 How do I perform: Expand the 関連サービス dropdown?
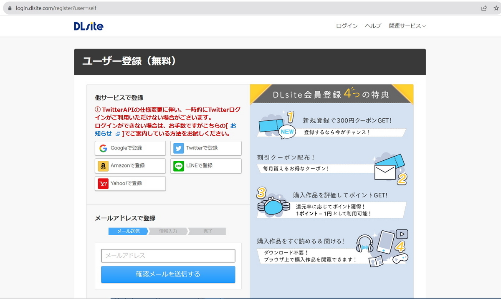click(407, 26)
